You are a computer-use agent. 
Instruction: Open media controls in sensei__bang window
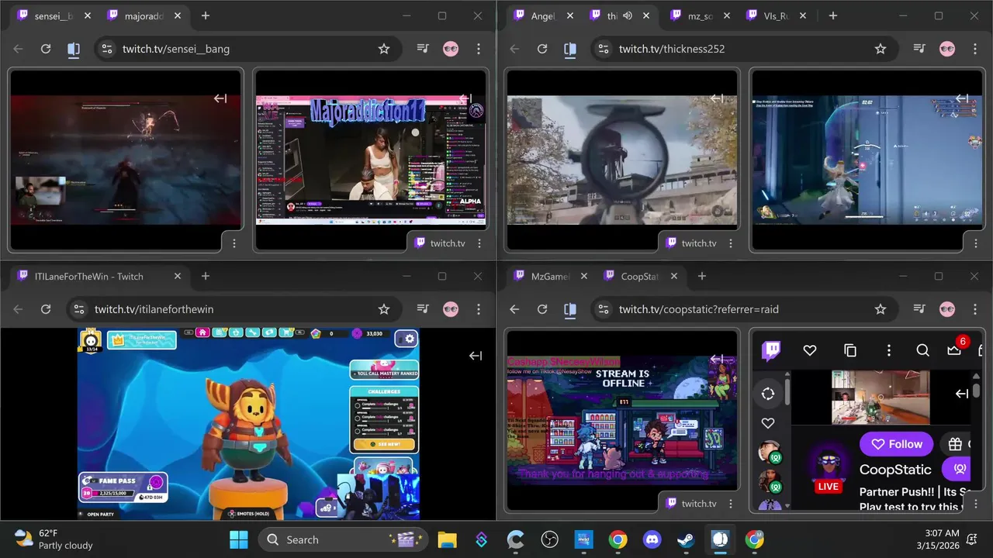click(x=423, y=49)
